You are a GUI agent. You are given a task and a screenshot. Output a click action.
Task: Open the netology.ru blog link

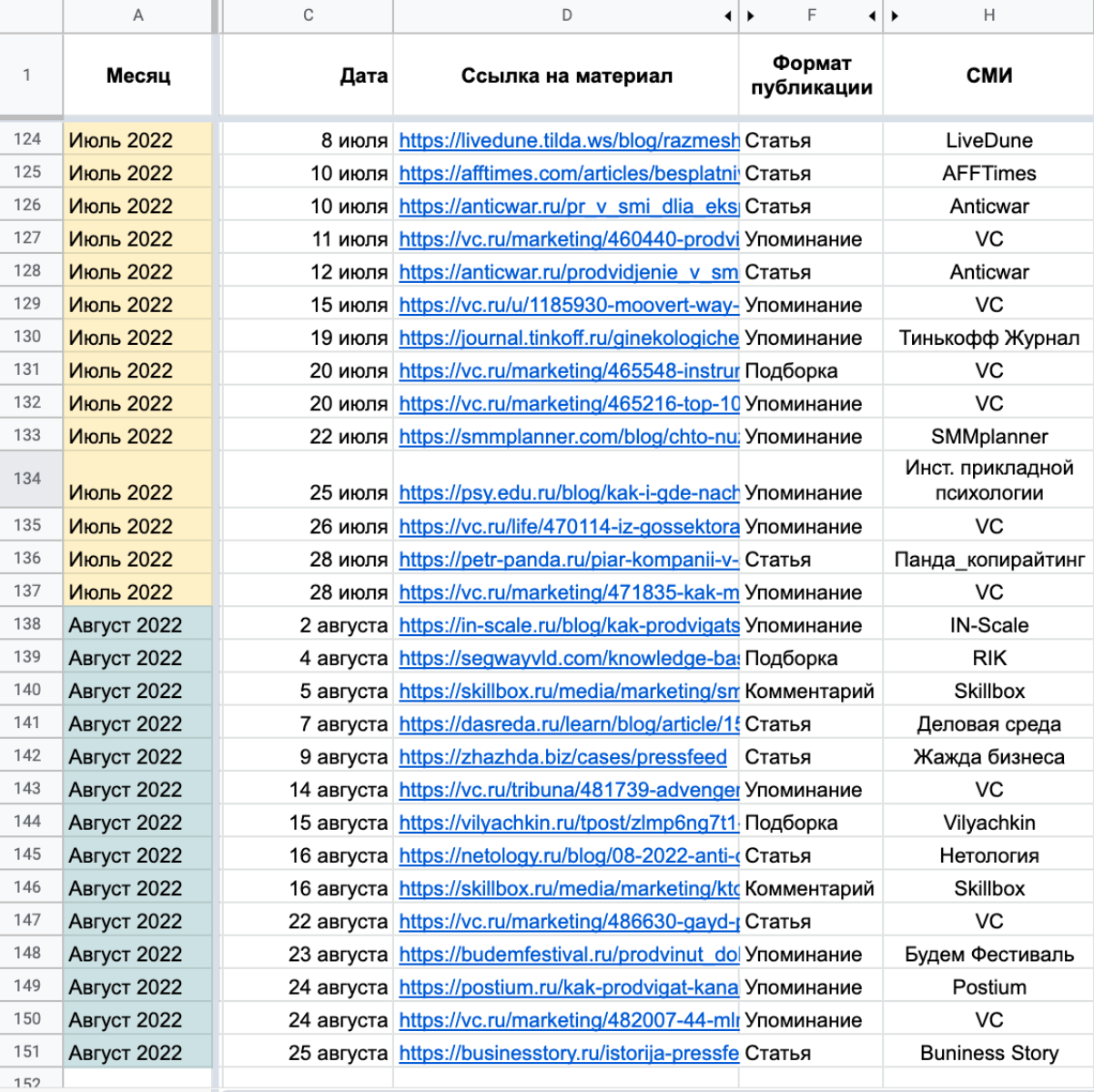point(569,856)
